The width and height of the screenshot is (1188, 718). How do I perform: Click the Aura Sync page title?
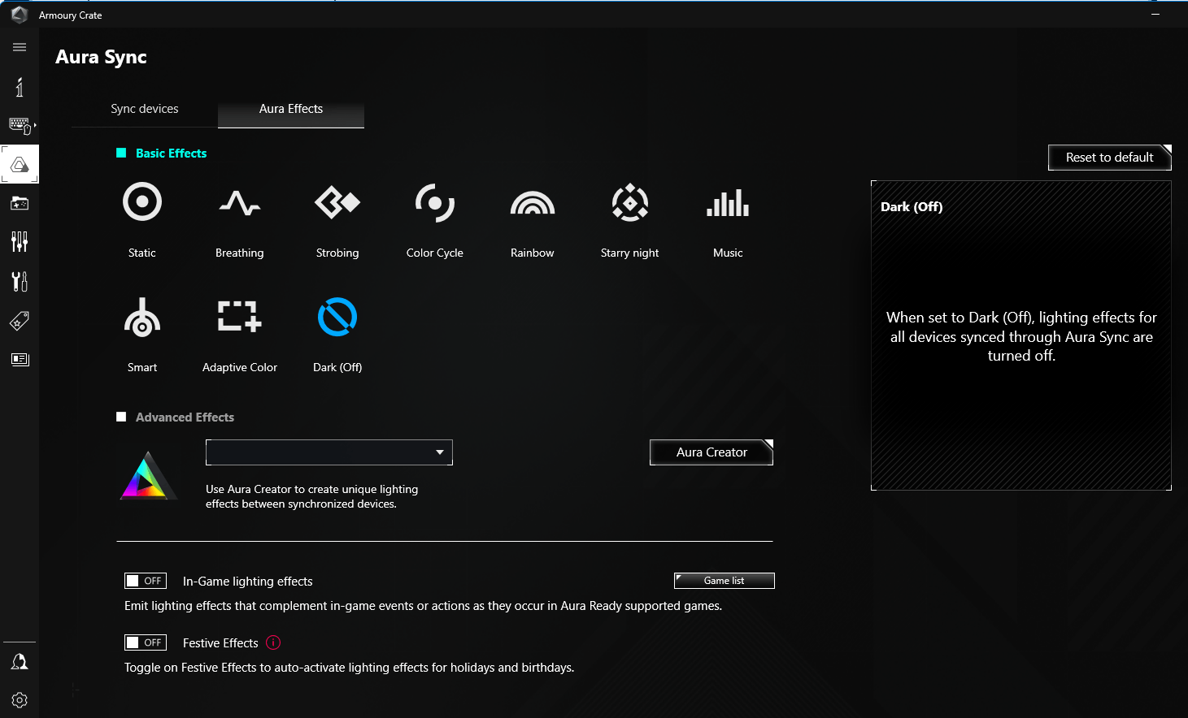102,57
